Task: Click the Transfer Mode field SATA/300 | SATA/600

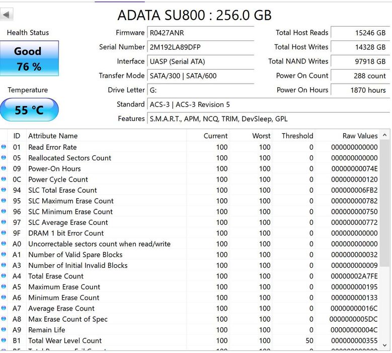Action: coord(200,76)
